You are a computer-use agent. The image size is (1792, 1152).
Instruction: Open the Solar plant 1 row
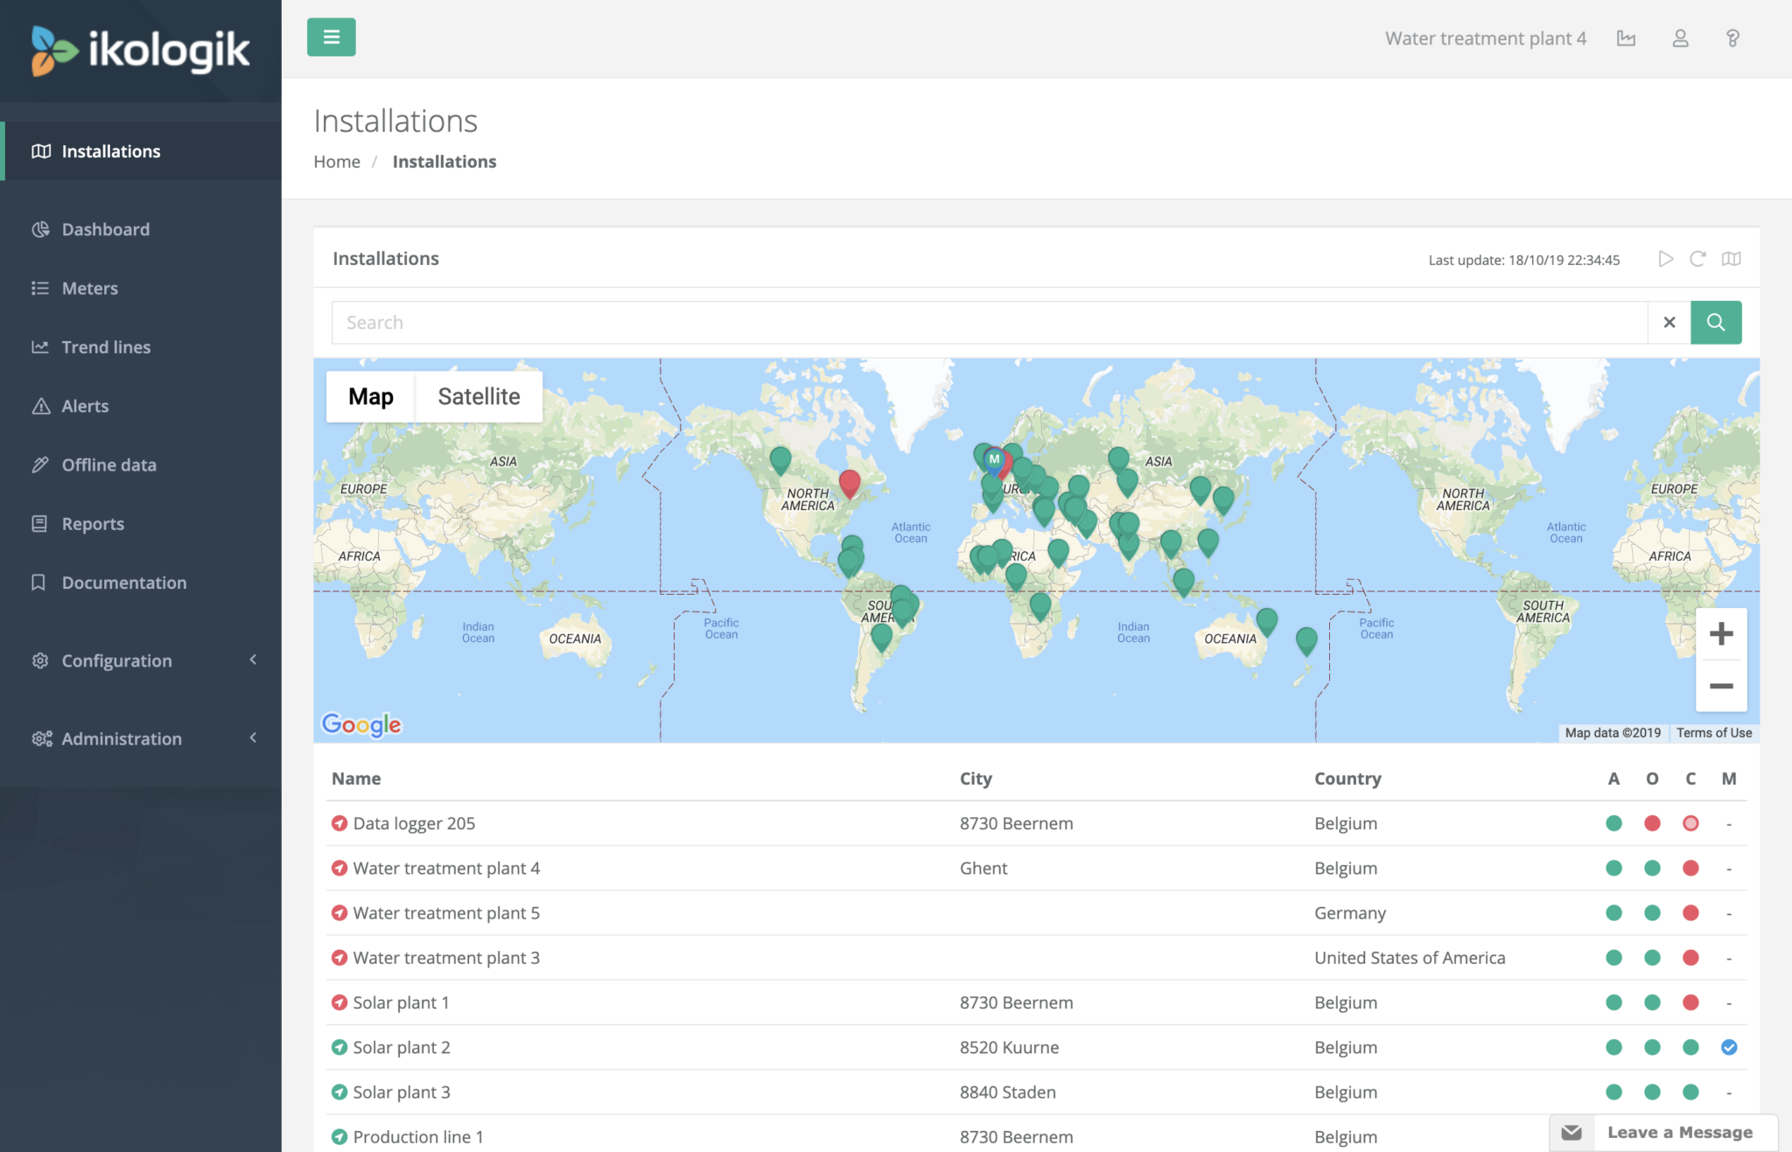pyautogui.click(x=1037, y=1002)
